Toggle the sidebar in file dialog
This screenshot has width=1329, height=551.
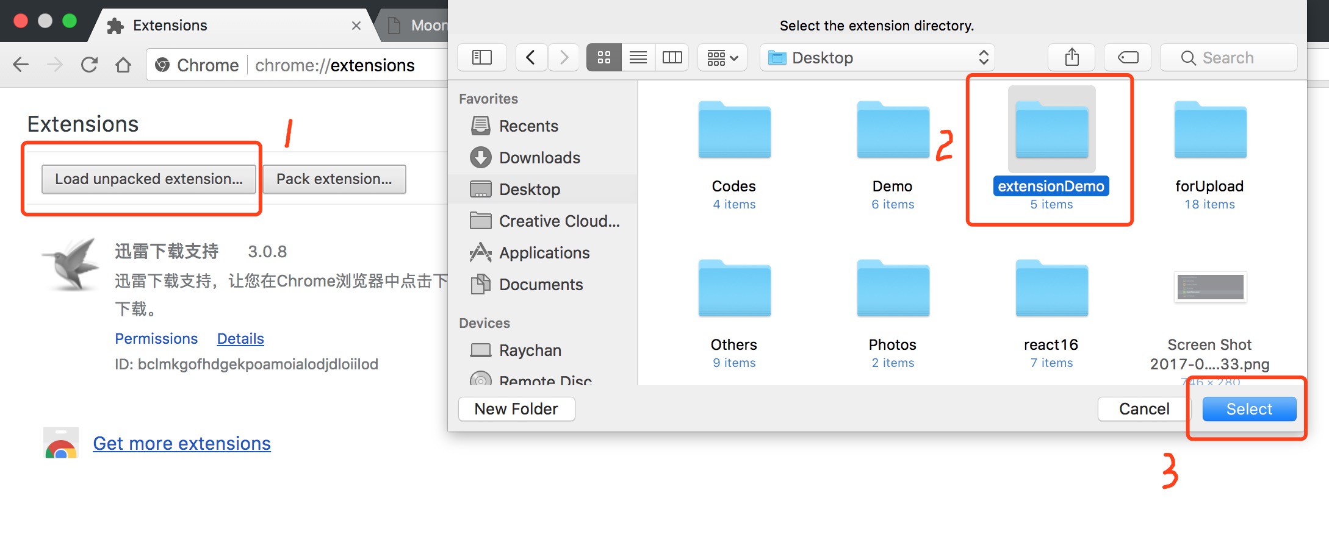click(x=481, y=57)
